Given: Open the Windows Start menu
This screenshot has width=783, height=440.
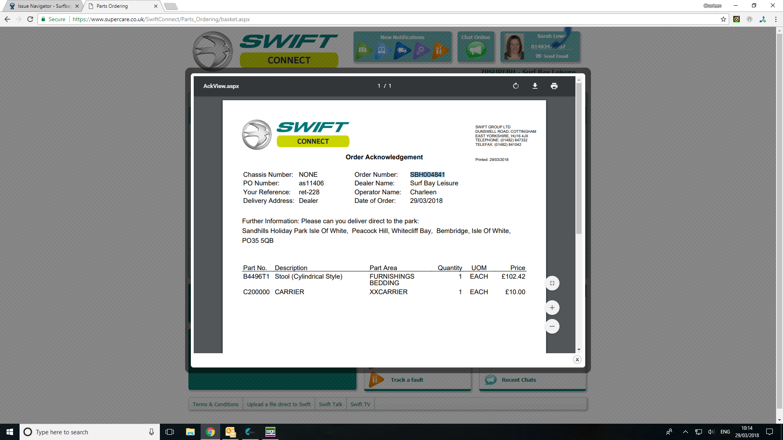Looking at the screenshot, I should coord(10,432).
